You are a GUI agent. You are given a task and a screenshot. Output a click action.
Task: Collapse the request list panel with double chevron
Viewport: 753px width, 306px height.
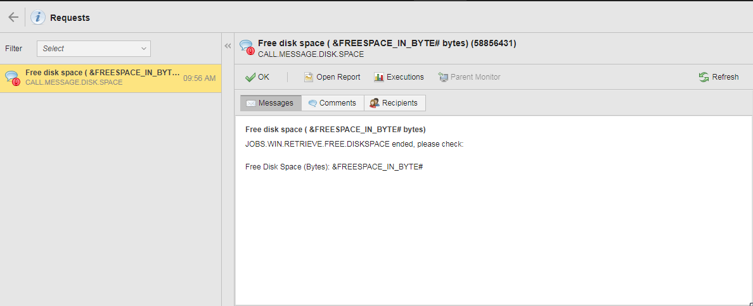[x=228, y=46]
